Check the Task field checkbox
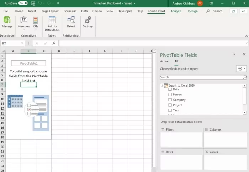This screenshot has height=172, width=249. tap(170, 110)
